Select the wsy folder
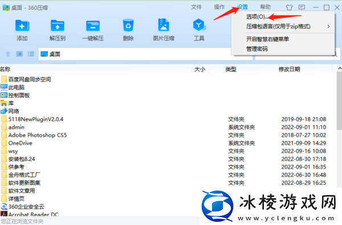 pos(13,151)
